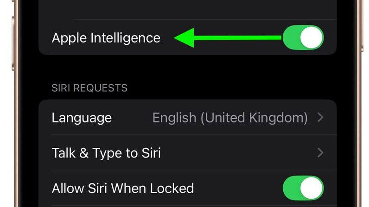
Task: Open the English (United Kingdom) language selector
Action: [230, 118]
